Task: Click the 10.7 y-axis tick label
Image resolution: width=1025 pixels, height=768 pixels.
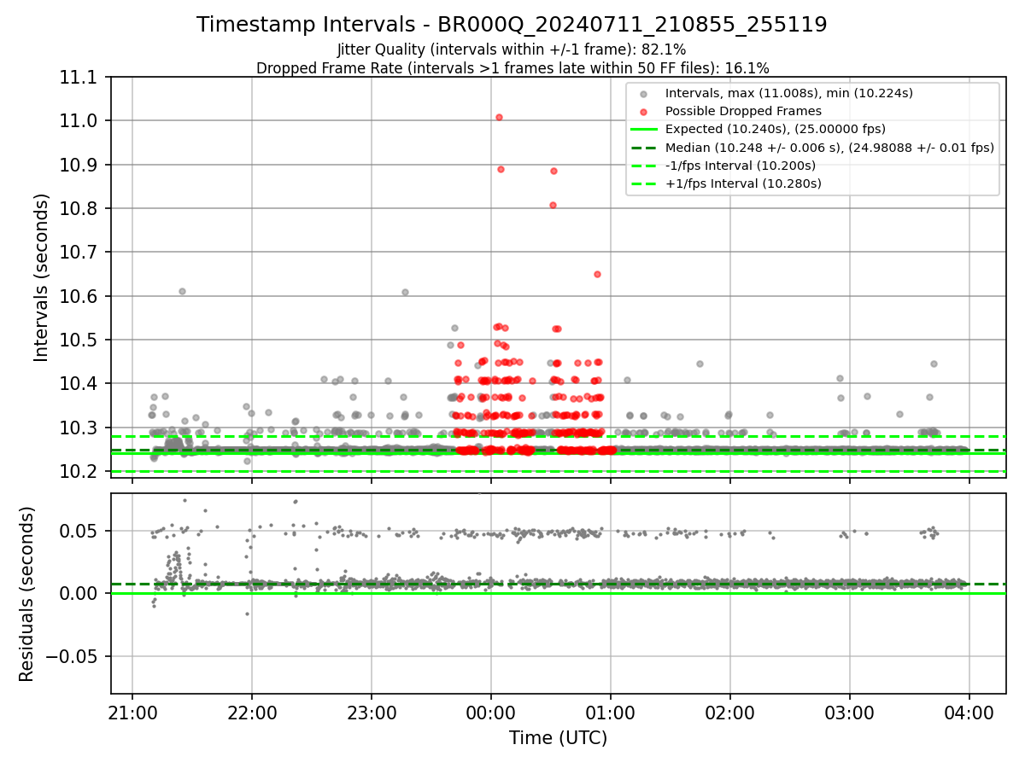Action: [x=79, y=253]
